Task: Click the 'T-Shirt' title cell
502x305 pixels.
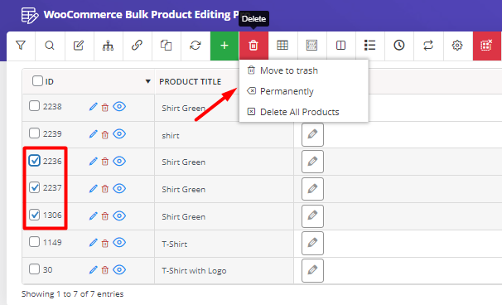Action: (175, 244)
